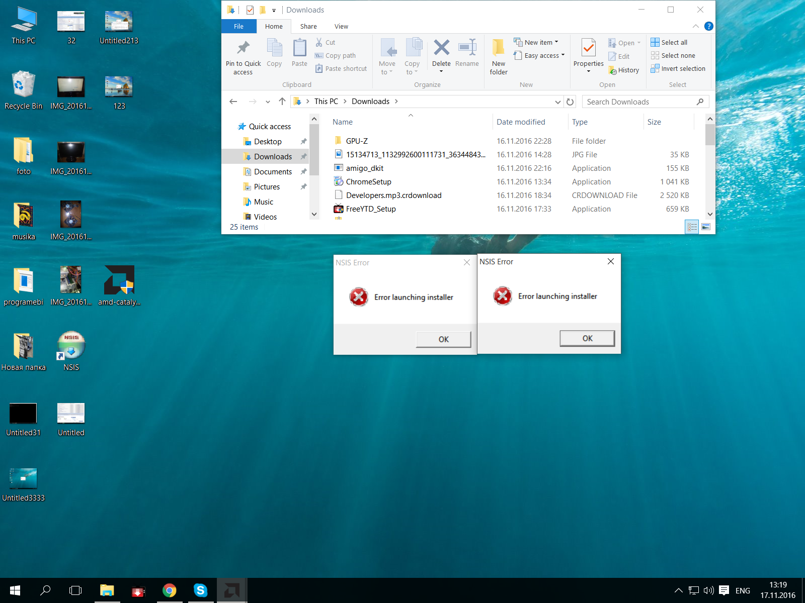805x603 pixels.
Task: Switch to details view toggle
Action: [692, 227]
